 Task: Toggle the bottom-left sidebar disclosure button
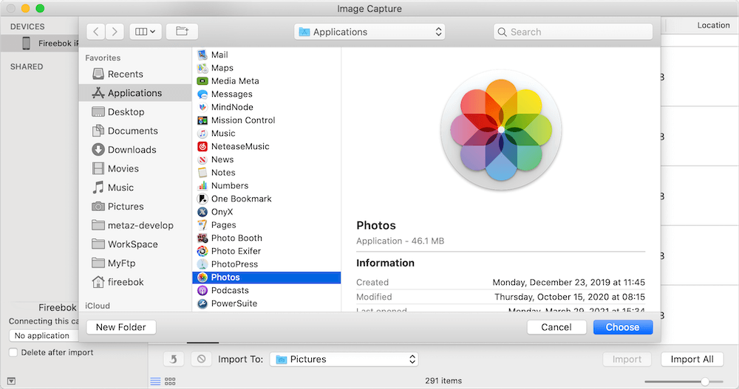(x=11, y=381)
